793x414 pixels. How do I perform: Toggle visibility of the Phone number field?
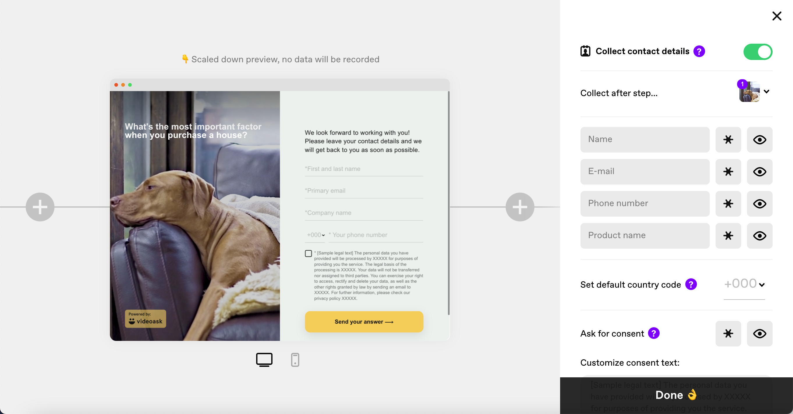pyautogui.click(x=760, y=204)
